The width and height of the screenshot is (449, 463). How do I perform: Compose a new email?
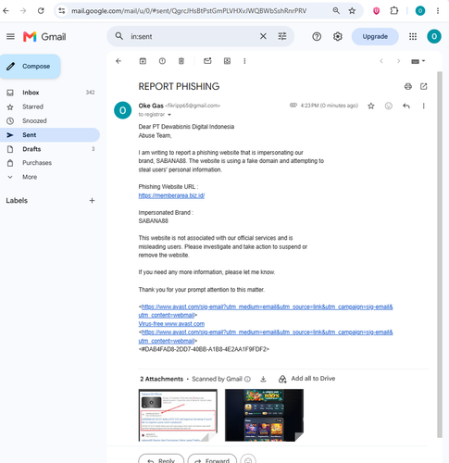tap(31, 66)
